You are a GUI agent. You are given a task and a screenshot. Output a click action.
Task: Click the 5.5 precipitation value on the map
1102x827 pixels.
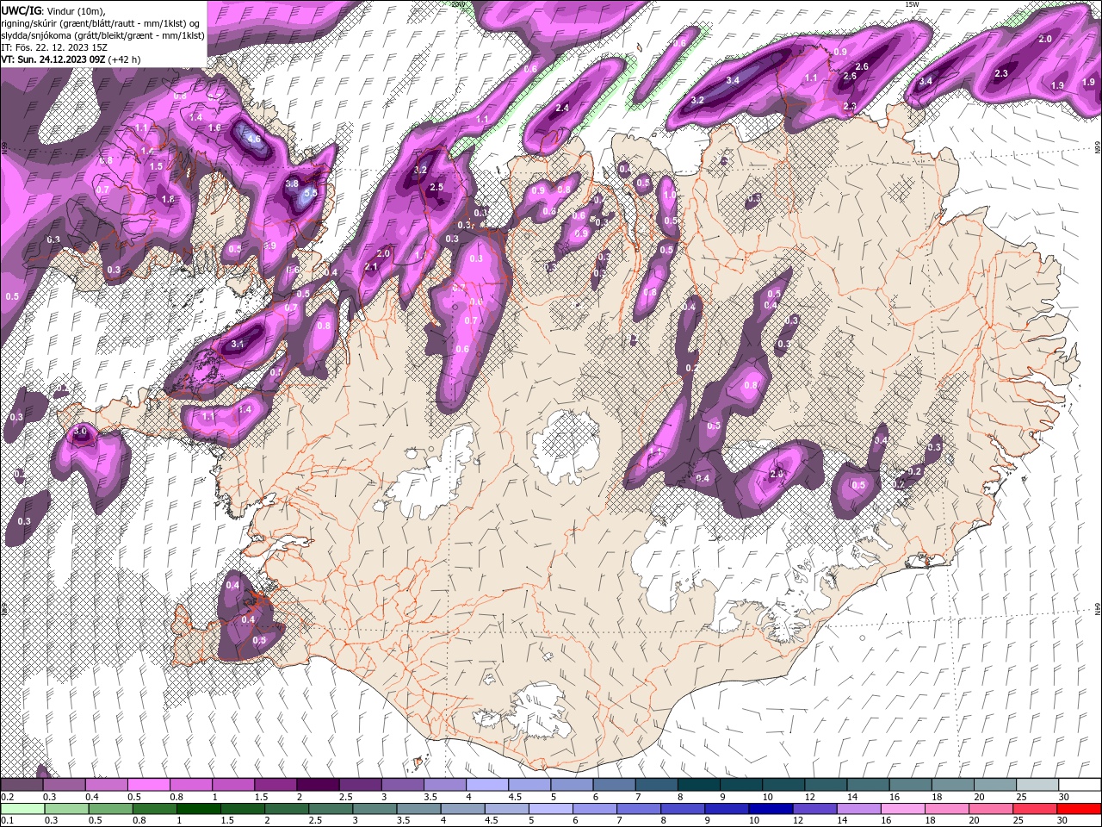click(x=311, y=194)
